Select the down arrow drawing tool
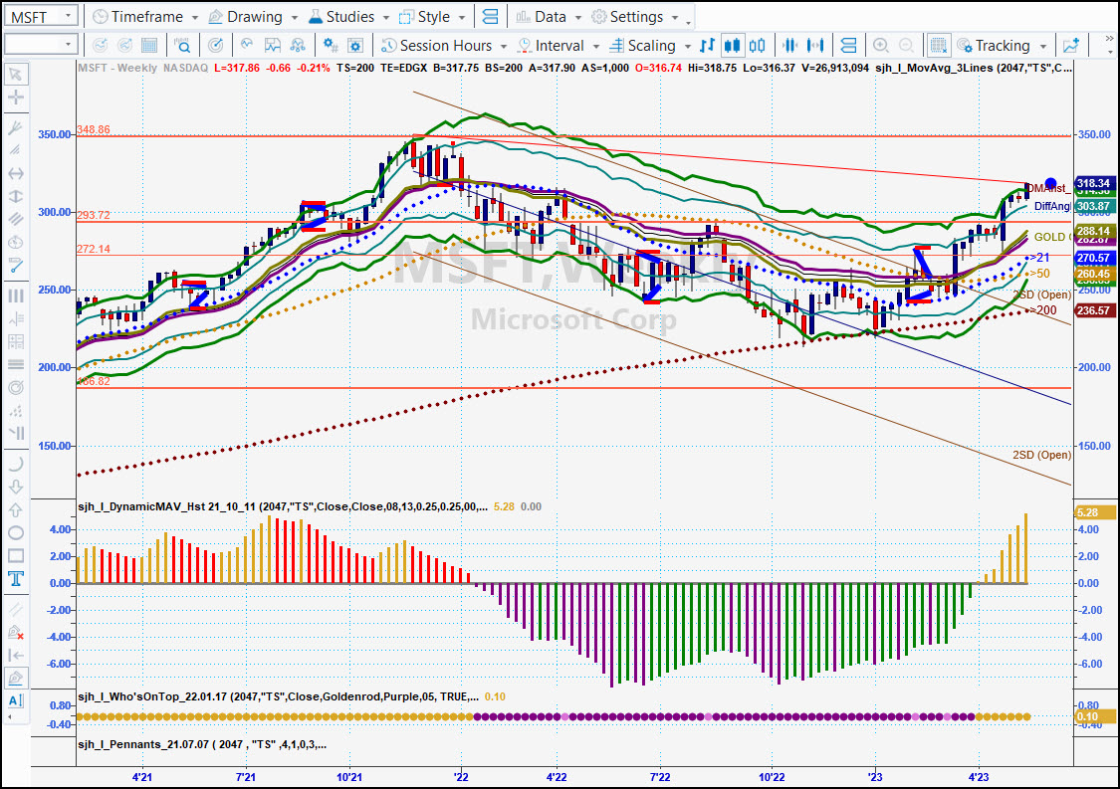 [x=16, y=487]
